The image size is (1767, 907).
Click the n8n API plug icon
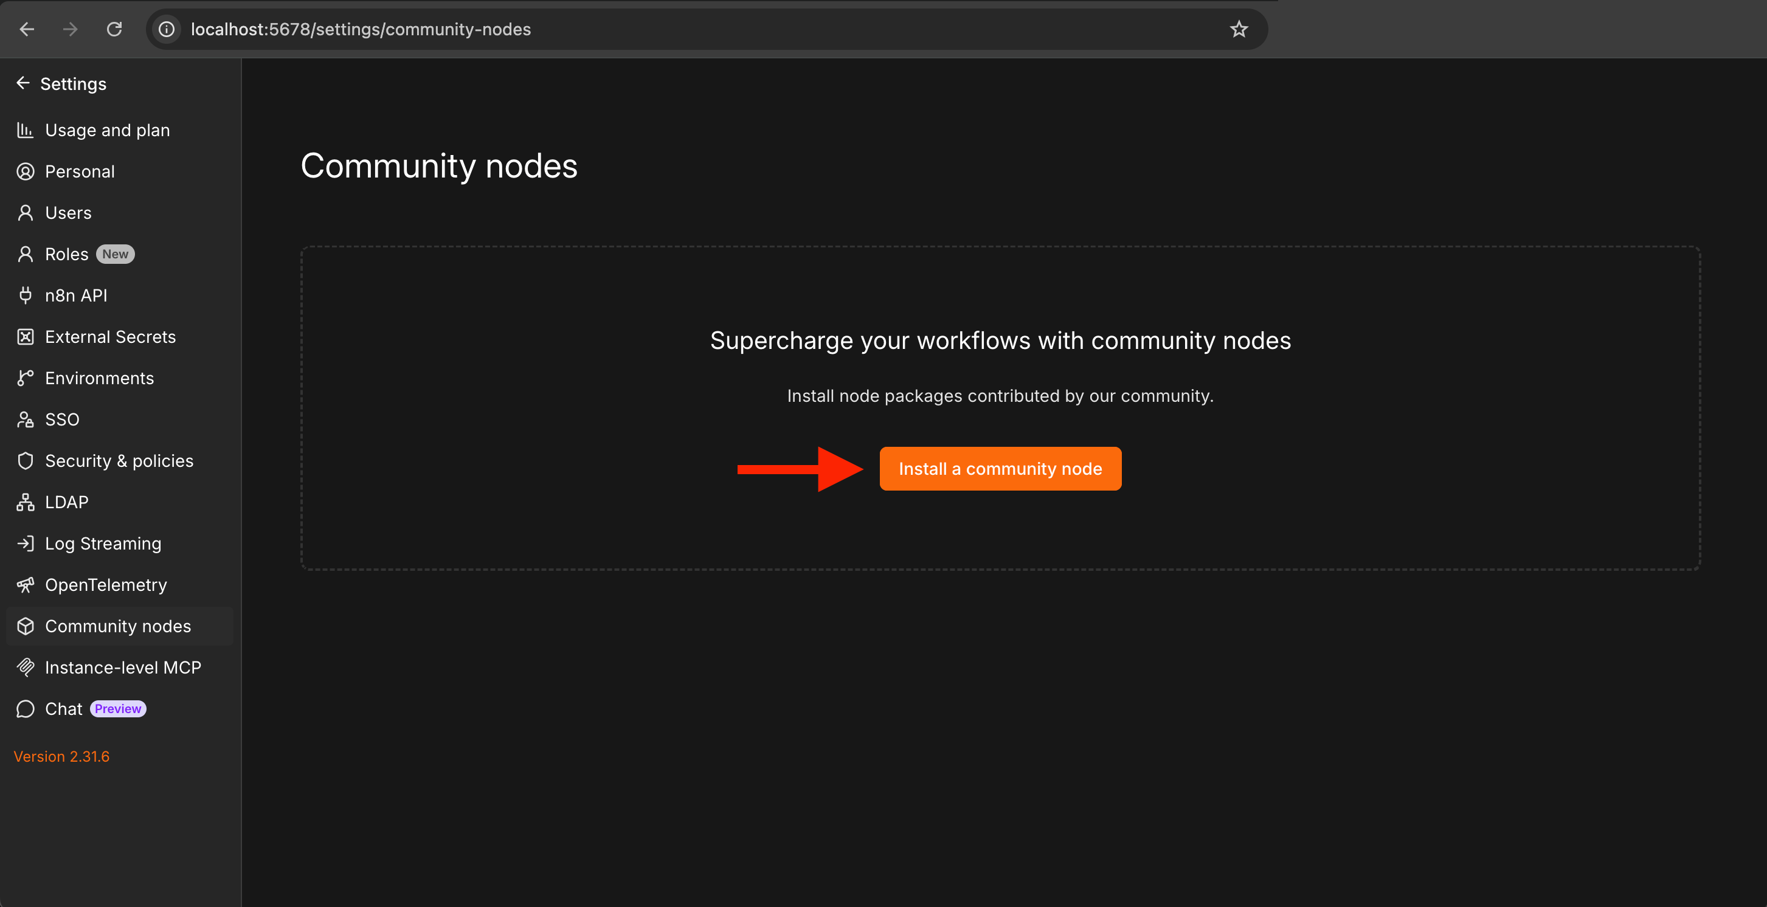(x=26, y=295)
